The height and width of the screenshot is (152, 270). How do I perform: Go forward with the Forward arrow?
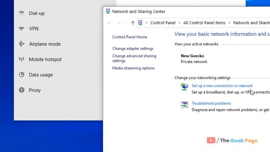click(x=119, y=23)
